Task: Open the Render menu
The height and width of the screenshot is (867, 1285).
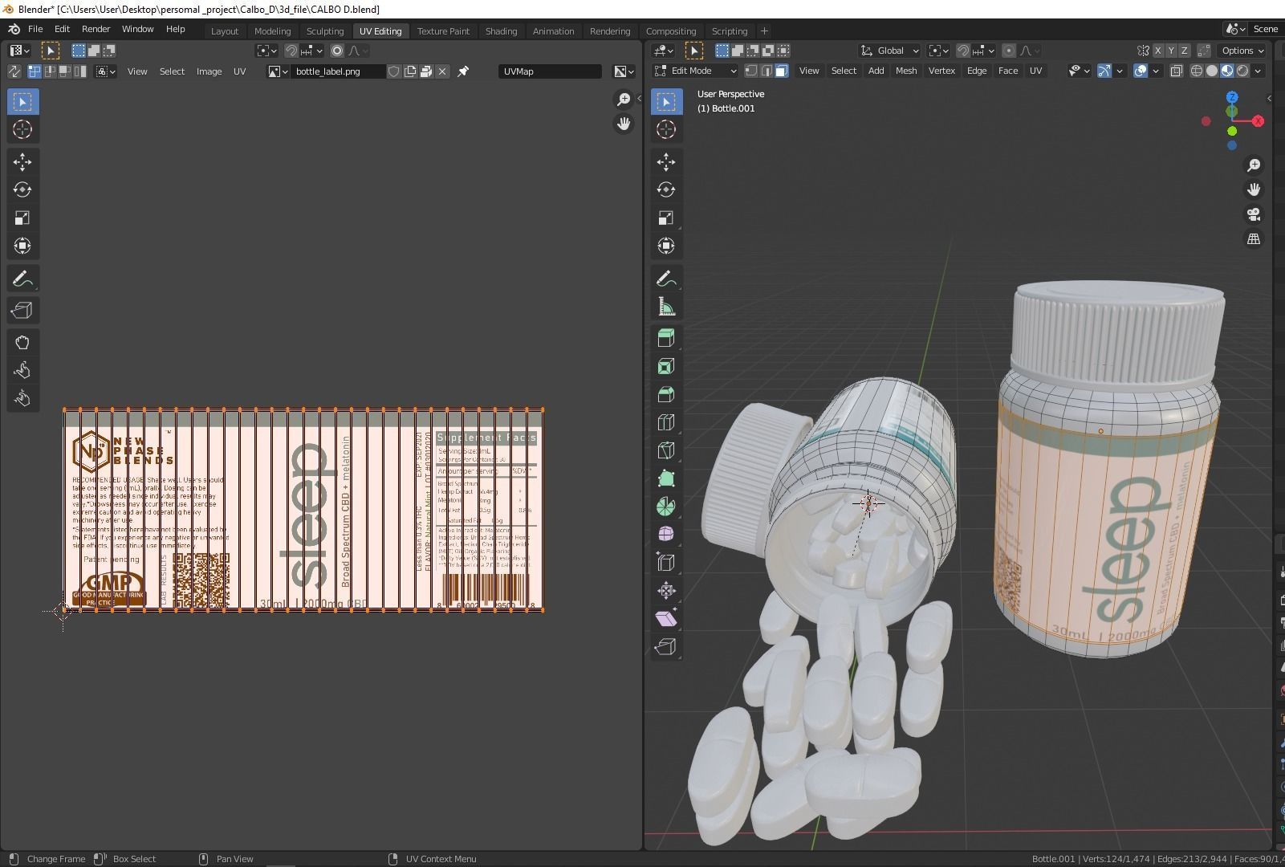Action: point(96,29)
